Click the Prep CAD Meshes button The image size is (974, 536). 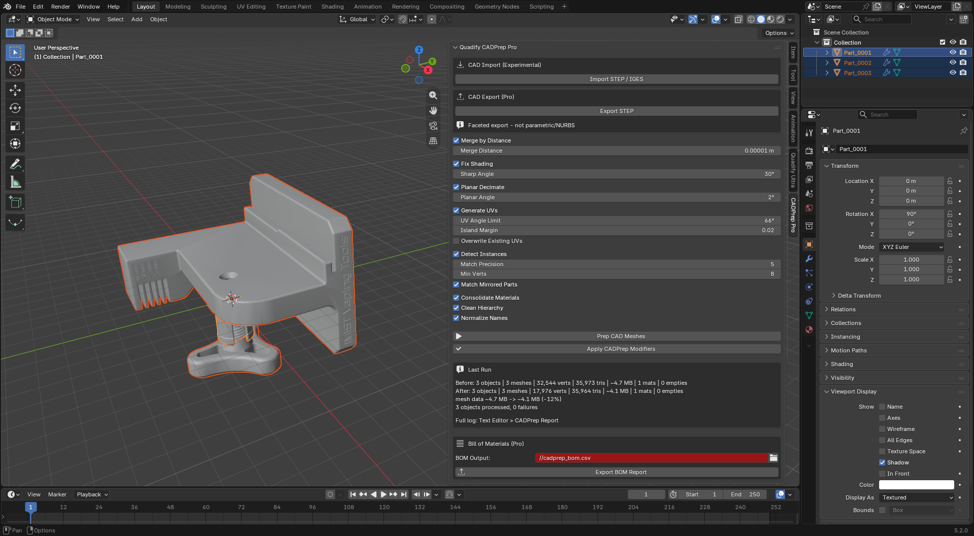point(617,336)
